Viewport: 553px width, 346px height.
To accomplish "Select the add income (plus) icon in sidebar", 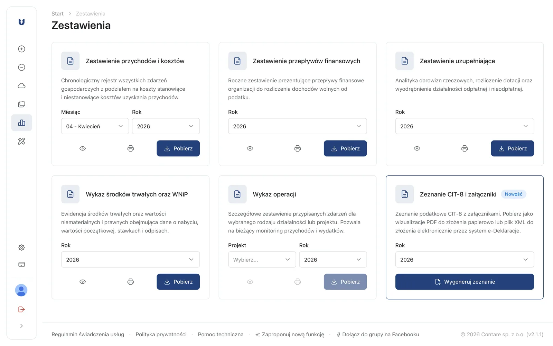I will point(21,49).
